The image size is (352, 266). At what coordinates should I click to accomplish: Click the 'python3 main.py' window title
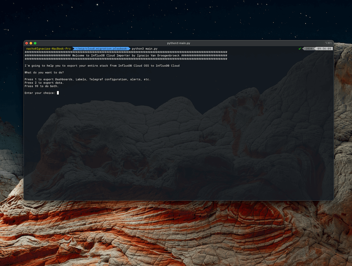point(178,43)
